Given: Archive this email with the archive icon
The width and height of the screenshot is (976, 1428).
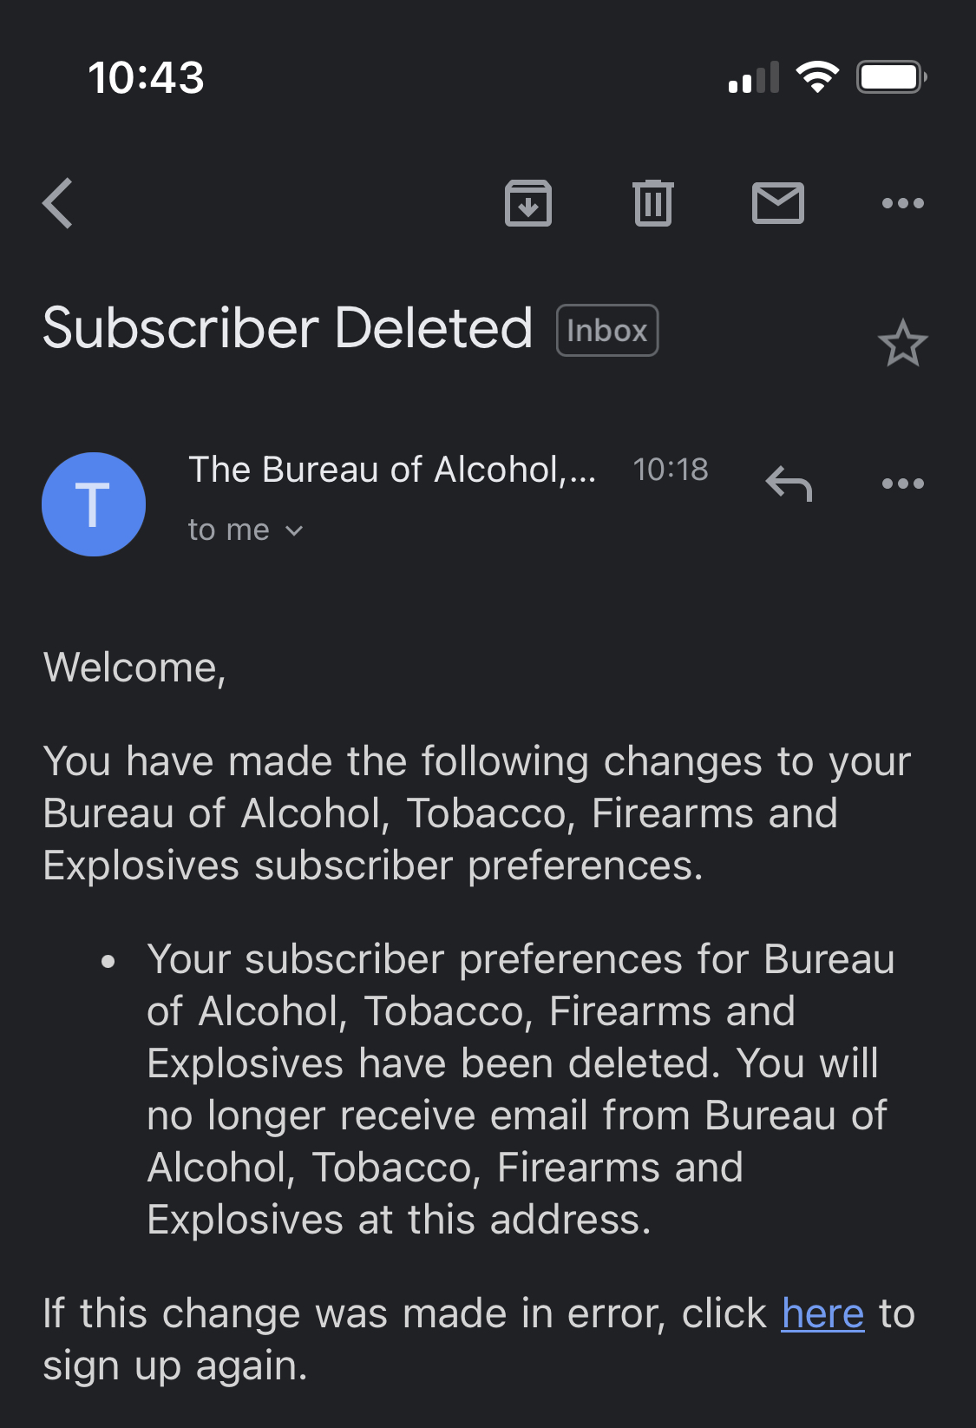Looking at the screenshot, I should point(528,203).
